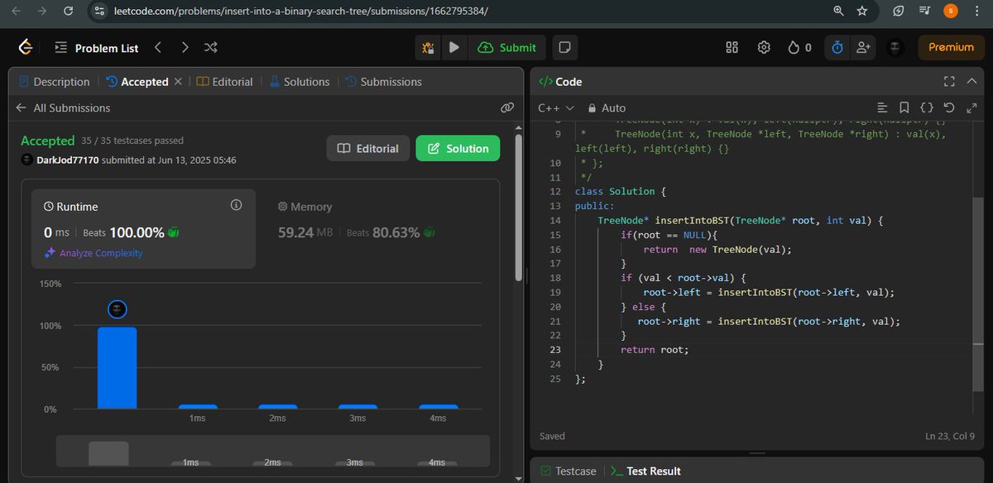Bookmark the page with star icon

click(x=862, y=12)
